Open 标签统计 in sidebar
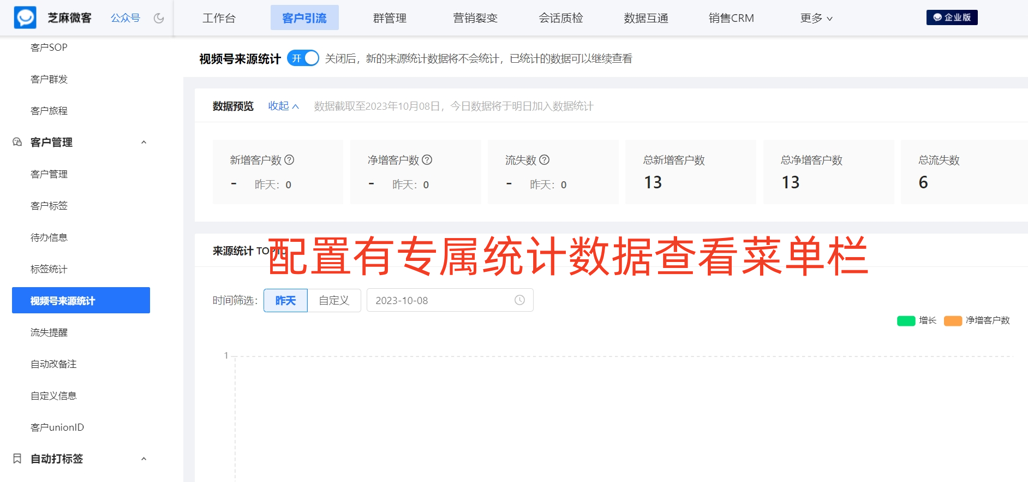The width and height of the screenshot is (1028, 482). point(49,269)
